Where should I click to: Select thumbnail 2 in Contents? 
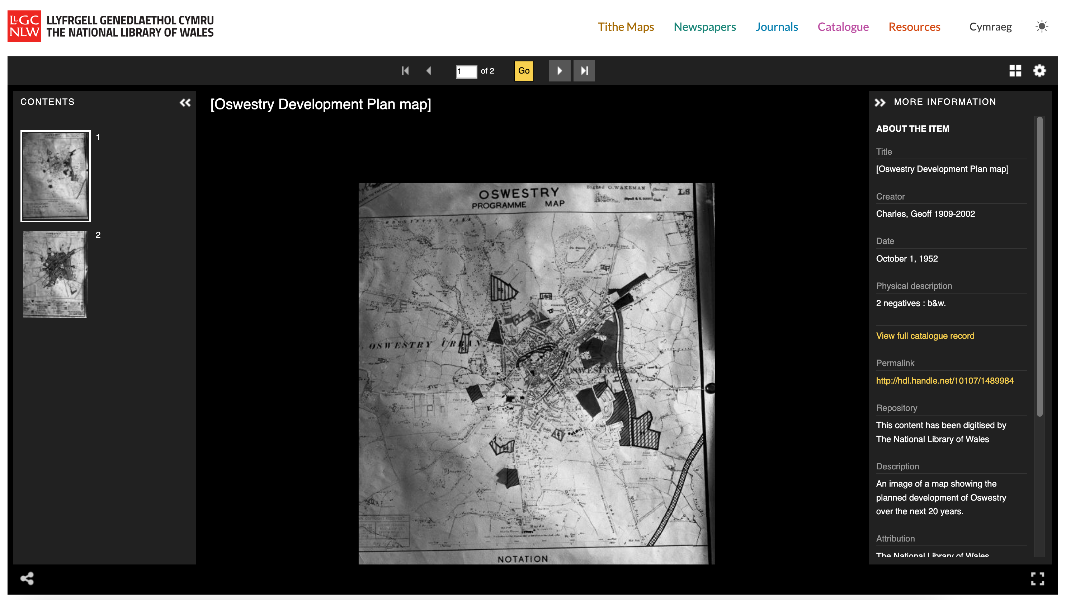55,274
